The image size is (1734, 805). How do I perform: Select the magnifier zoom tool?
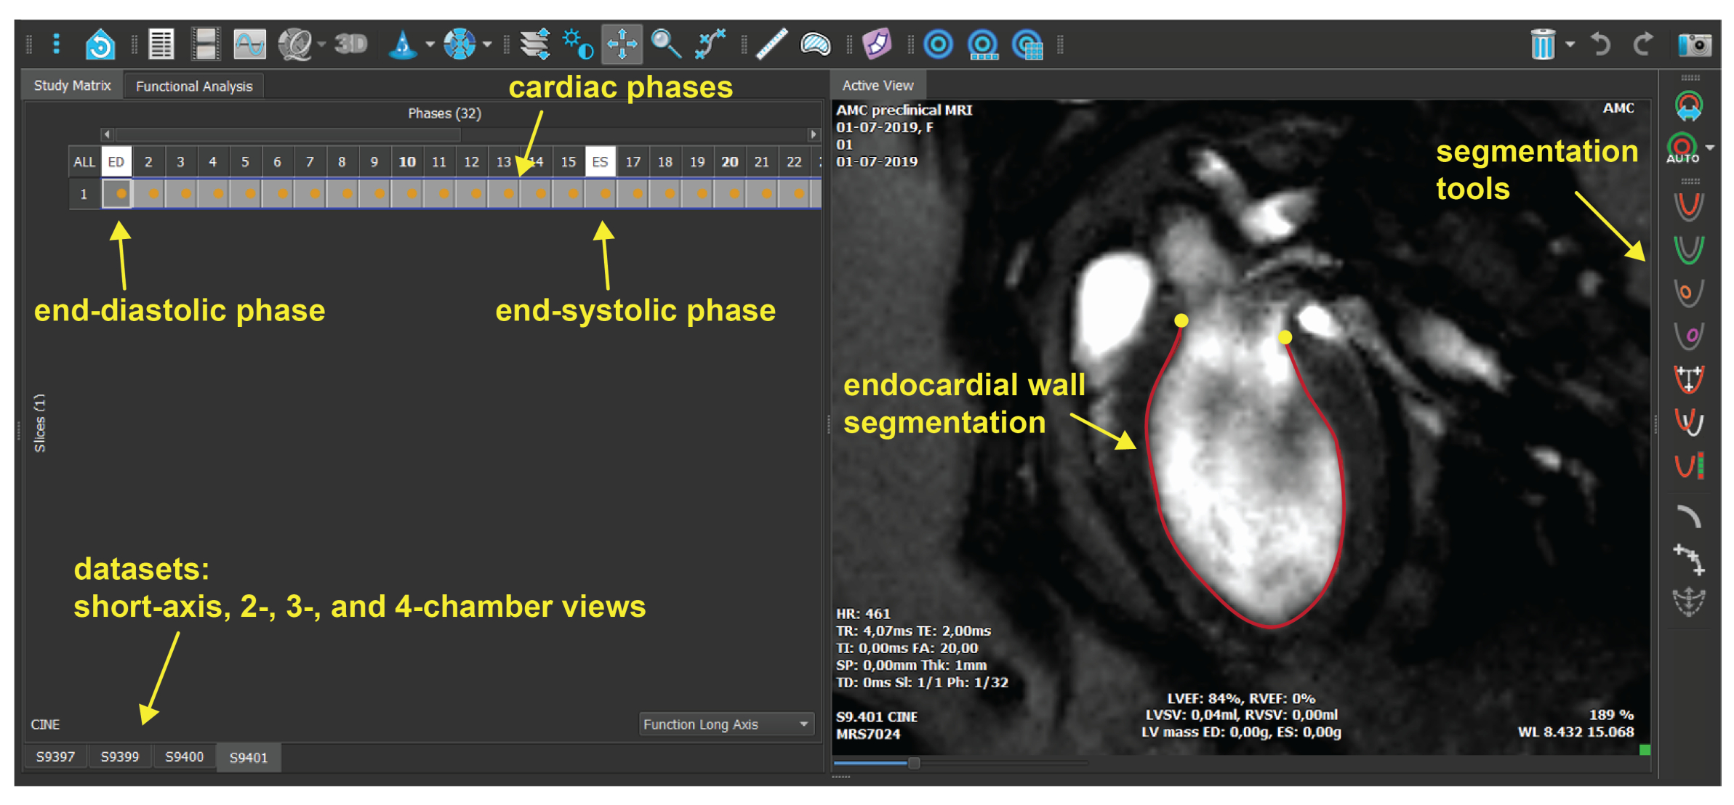pos(665,44)
